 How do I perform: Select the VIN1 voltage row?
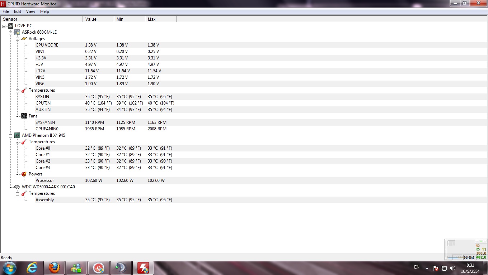[244, 52]
